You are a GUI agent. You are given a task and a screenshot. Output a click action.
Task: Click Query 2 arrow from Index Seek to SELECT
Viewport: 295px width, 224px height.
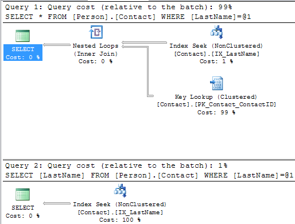(57, 203)
